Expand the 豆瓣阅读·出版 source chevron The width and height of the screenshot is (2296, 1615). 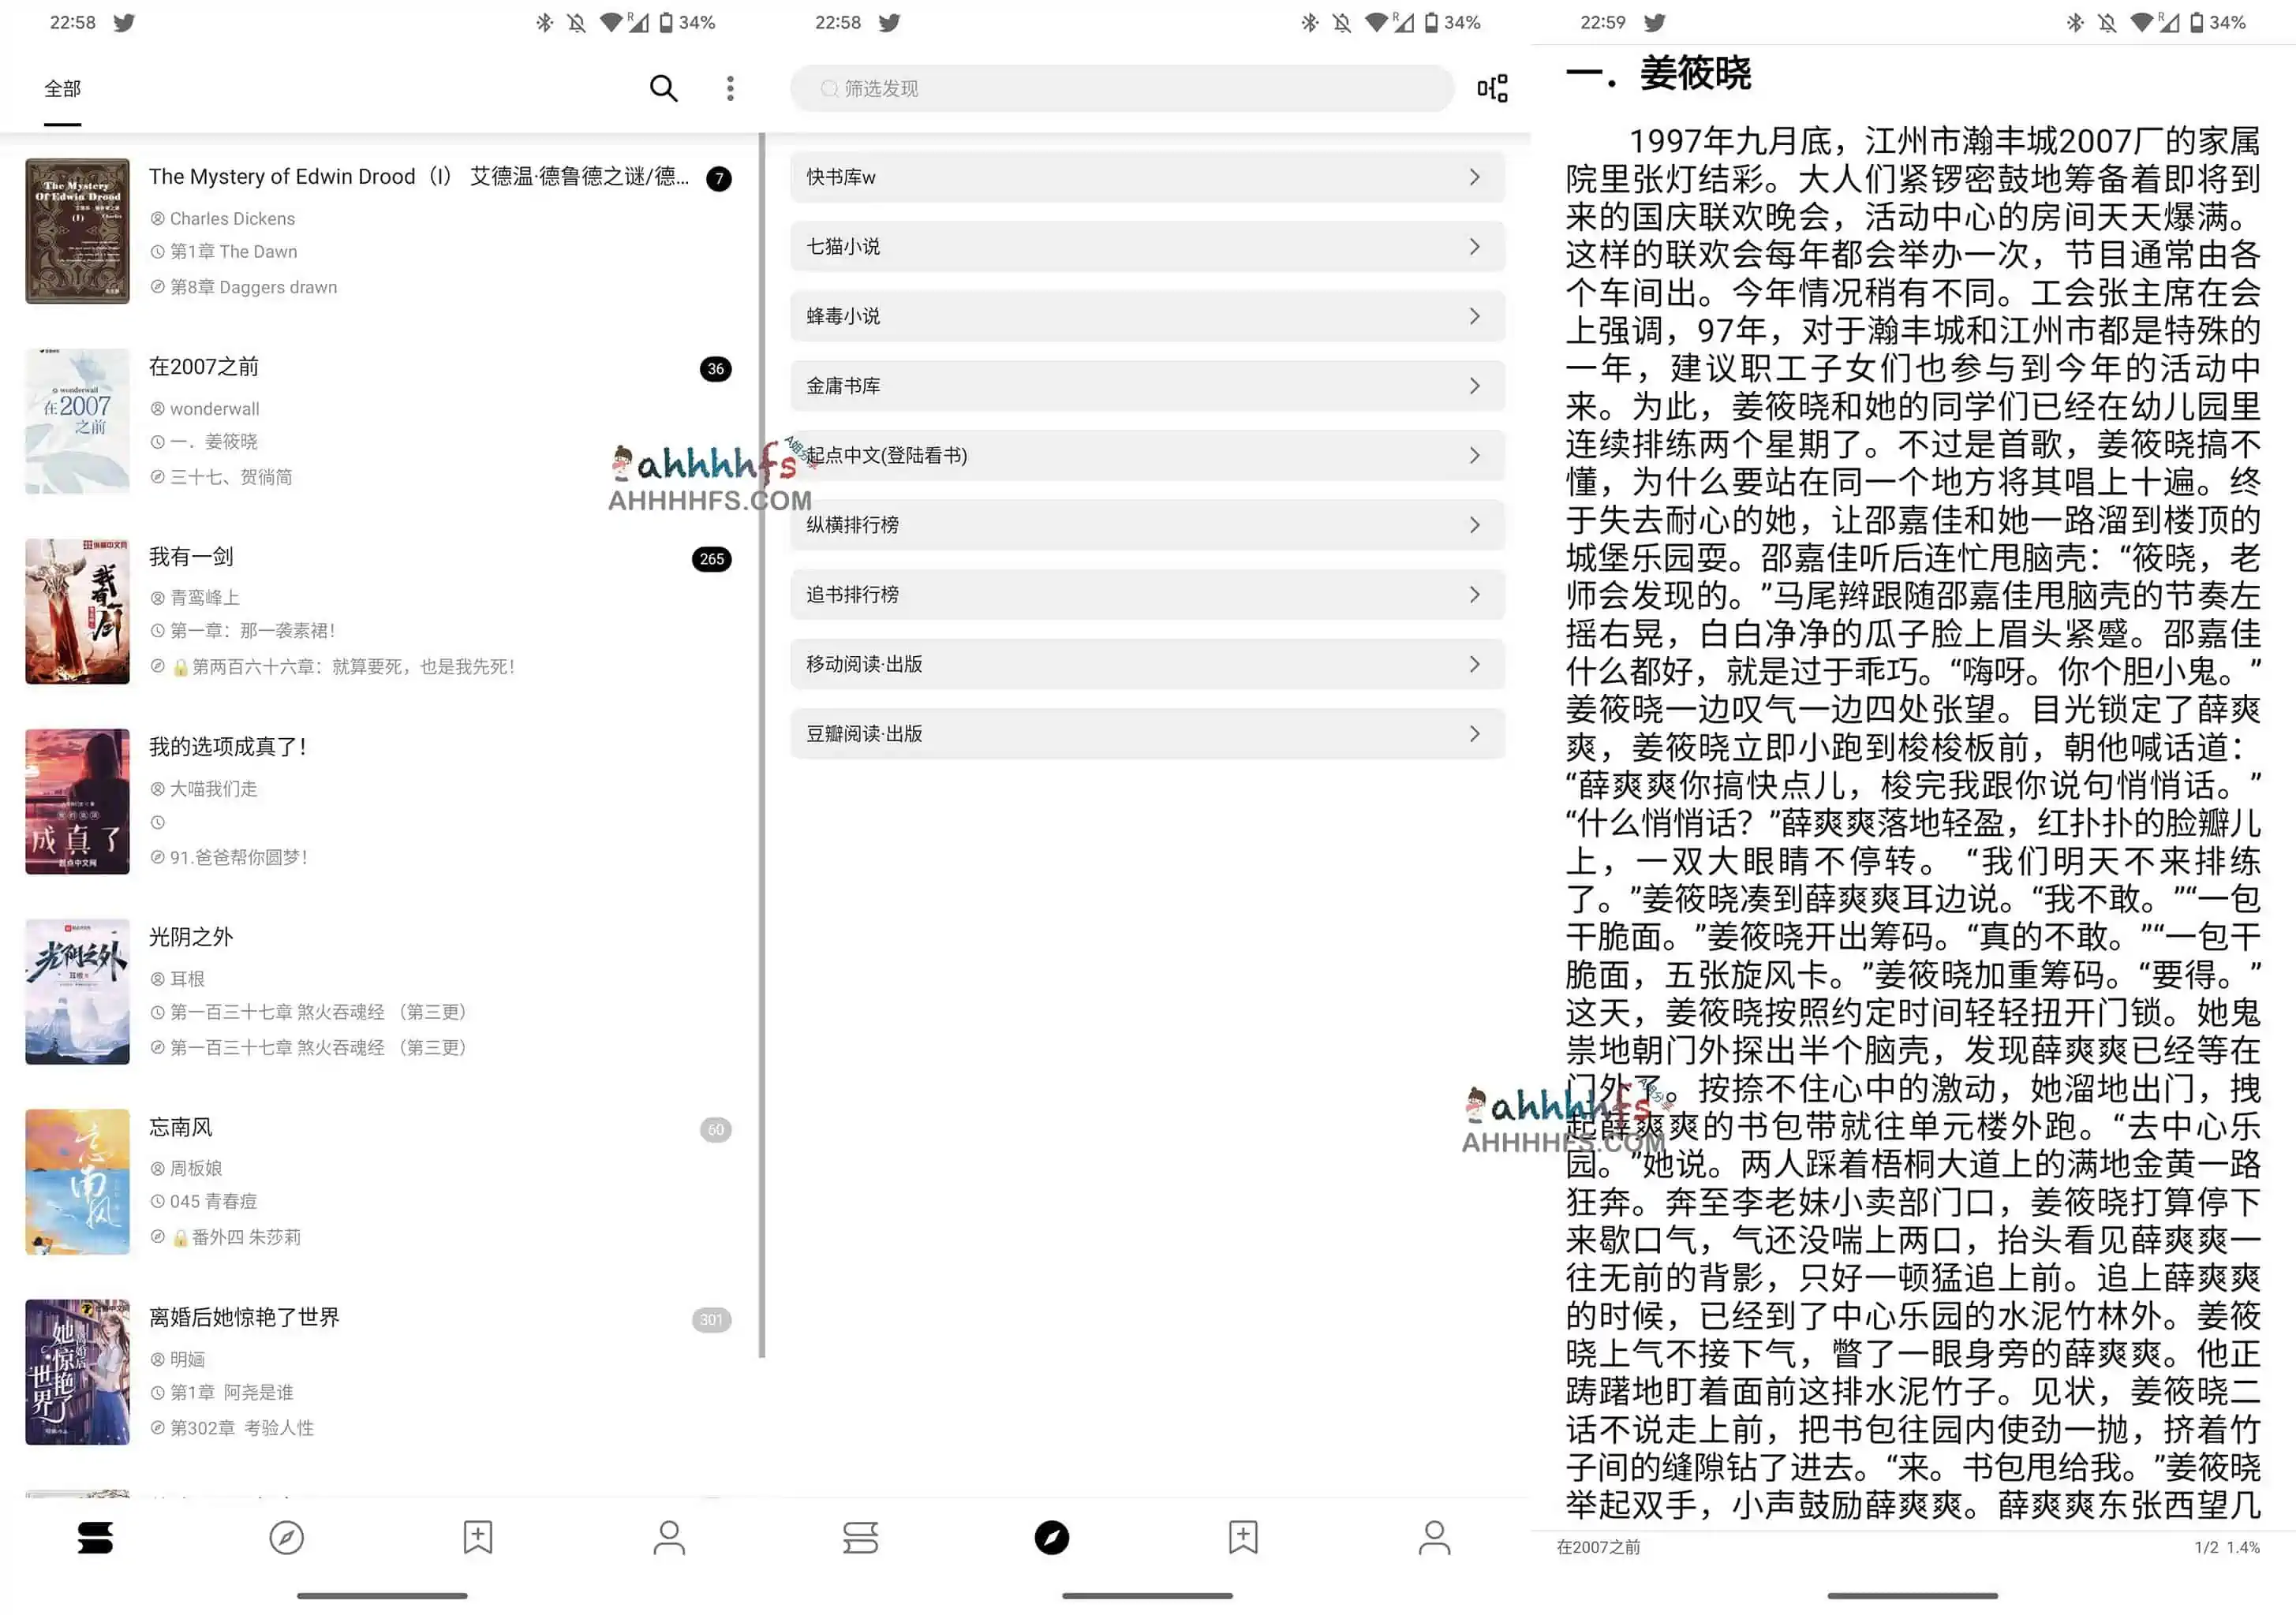pyautogui.click(x=1475, y=733)
